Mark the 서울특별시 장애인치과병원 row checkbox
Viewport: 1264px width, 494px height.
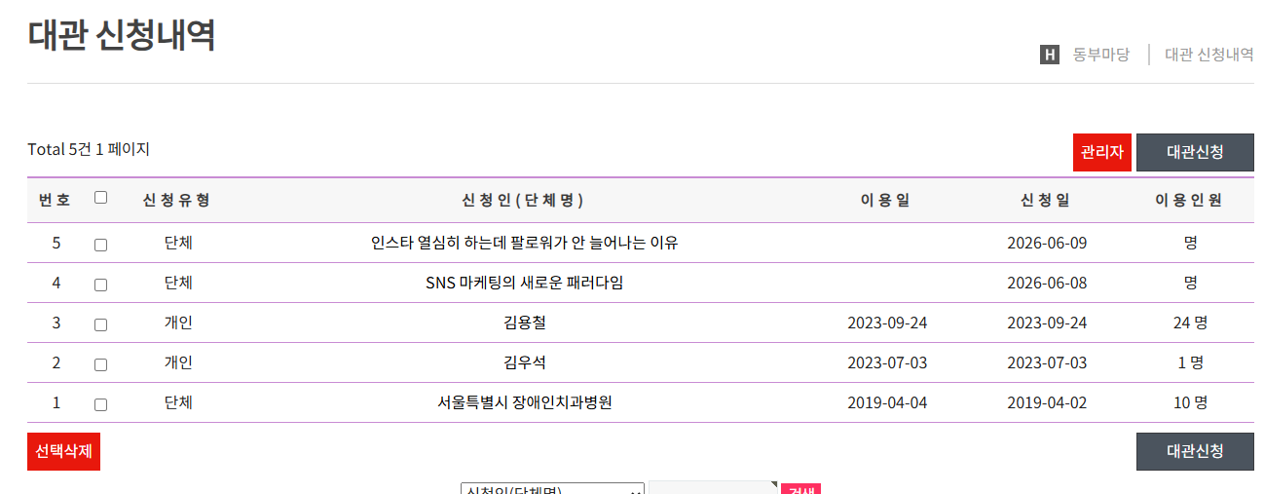[100, 405]
